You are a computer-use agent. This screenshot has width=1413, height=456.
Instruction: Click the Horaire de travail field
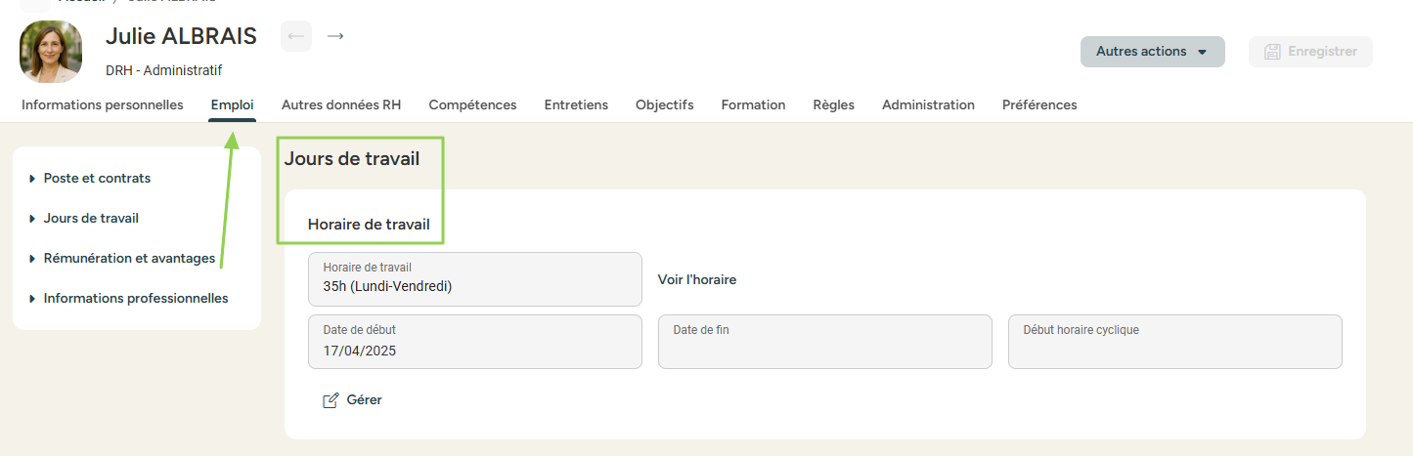point(474,279)
